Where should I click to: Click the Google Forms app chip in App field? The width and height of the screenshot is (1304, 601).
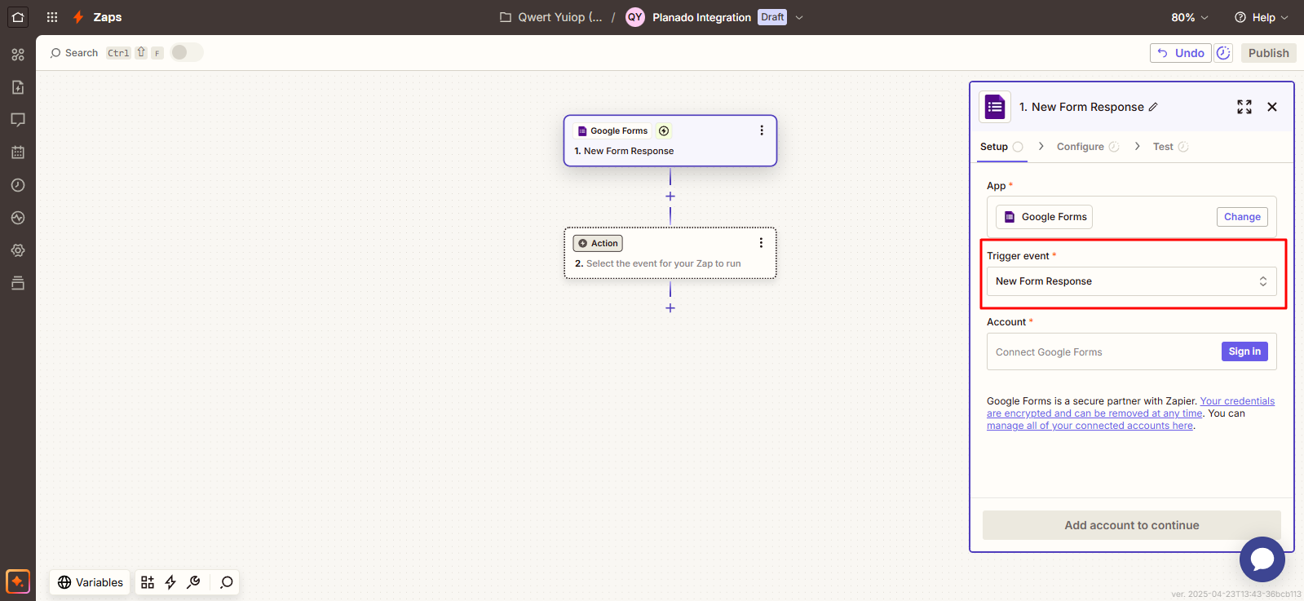1044,217
